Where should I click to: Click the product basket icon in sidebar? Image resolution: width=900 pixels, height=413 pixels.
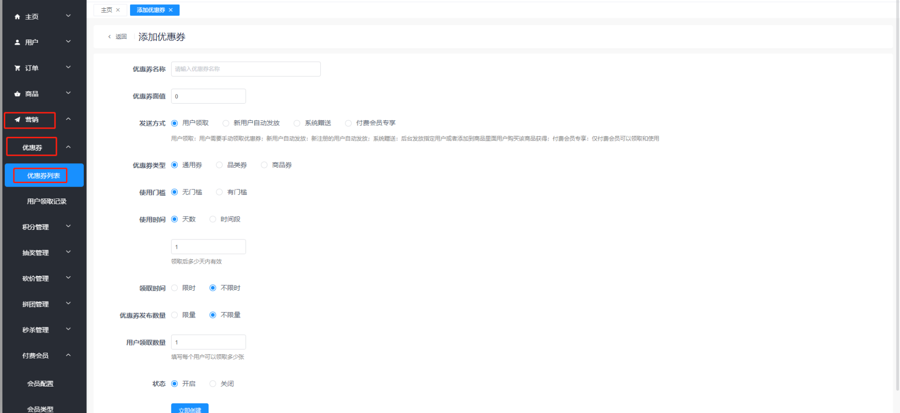(x=17, y=94)
